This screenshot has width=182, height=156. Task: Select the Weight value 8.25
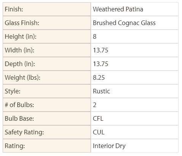click(99, 77)
